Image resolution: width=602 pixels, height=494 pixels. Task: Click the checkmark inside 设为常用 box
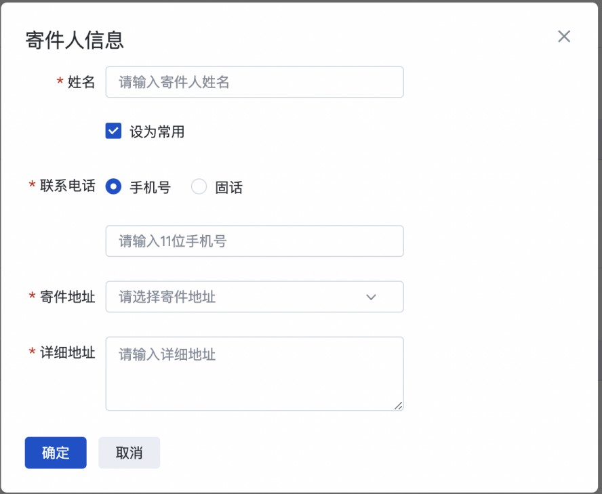point(113,131)
